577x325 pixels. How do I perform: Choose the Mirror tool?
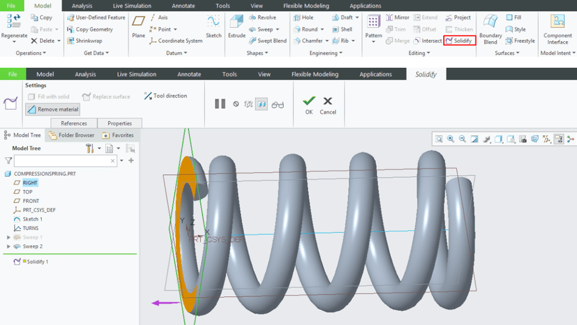pos(398,17)
